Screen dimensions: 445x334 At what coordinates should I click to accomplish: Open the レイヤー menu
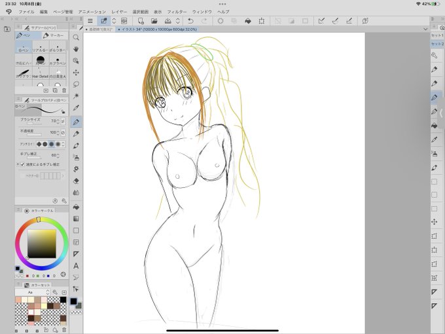(119, 12)
